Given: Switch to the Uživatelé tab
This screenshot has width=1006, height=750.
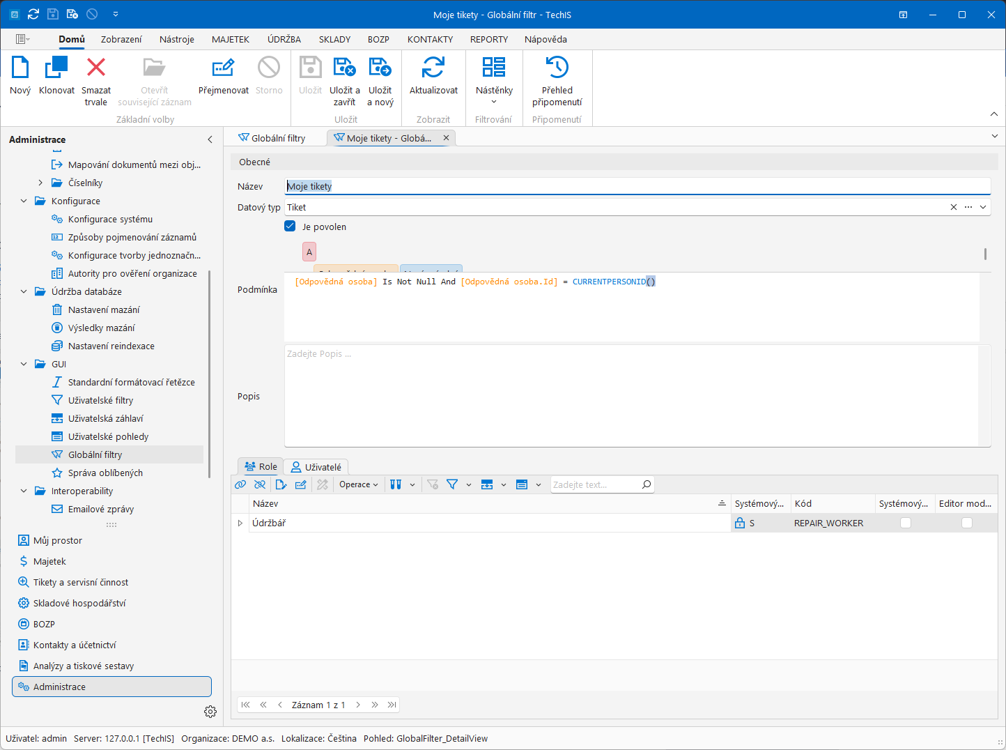Looking at the screenshot, I should [x=316, y=466].
